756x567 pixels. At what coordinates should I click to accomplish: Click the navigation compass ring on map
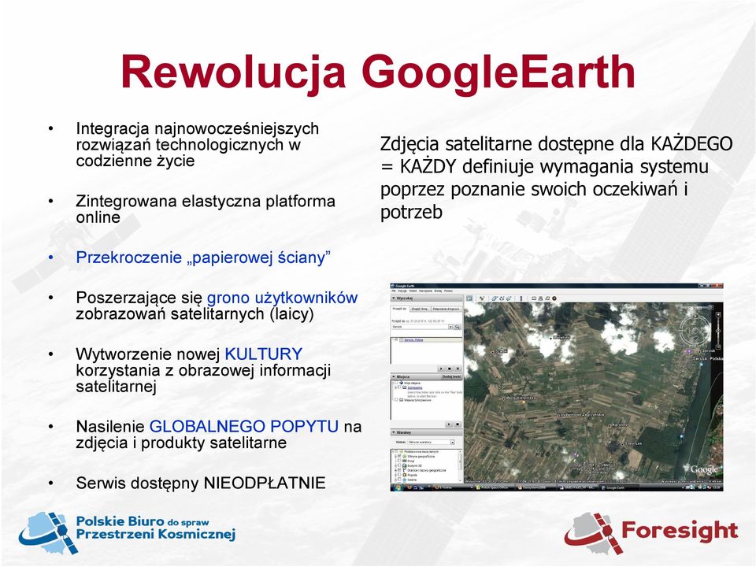click(695, 330)
